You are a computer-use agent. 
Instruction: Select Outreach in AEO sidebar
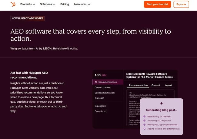(99, 98)
